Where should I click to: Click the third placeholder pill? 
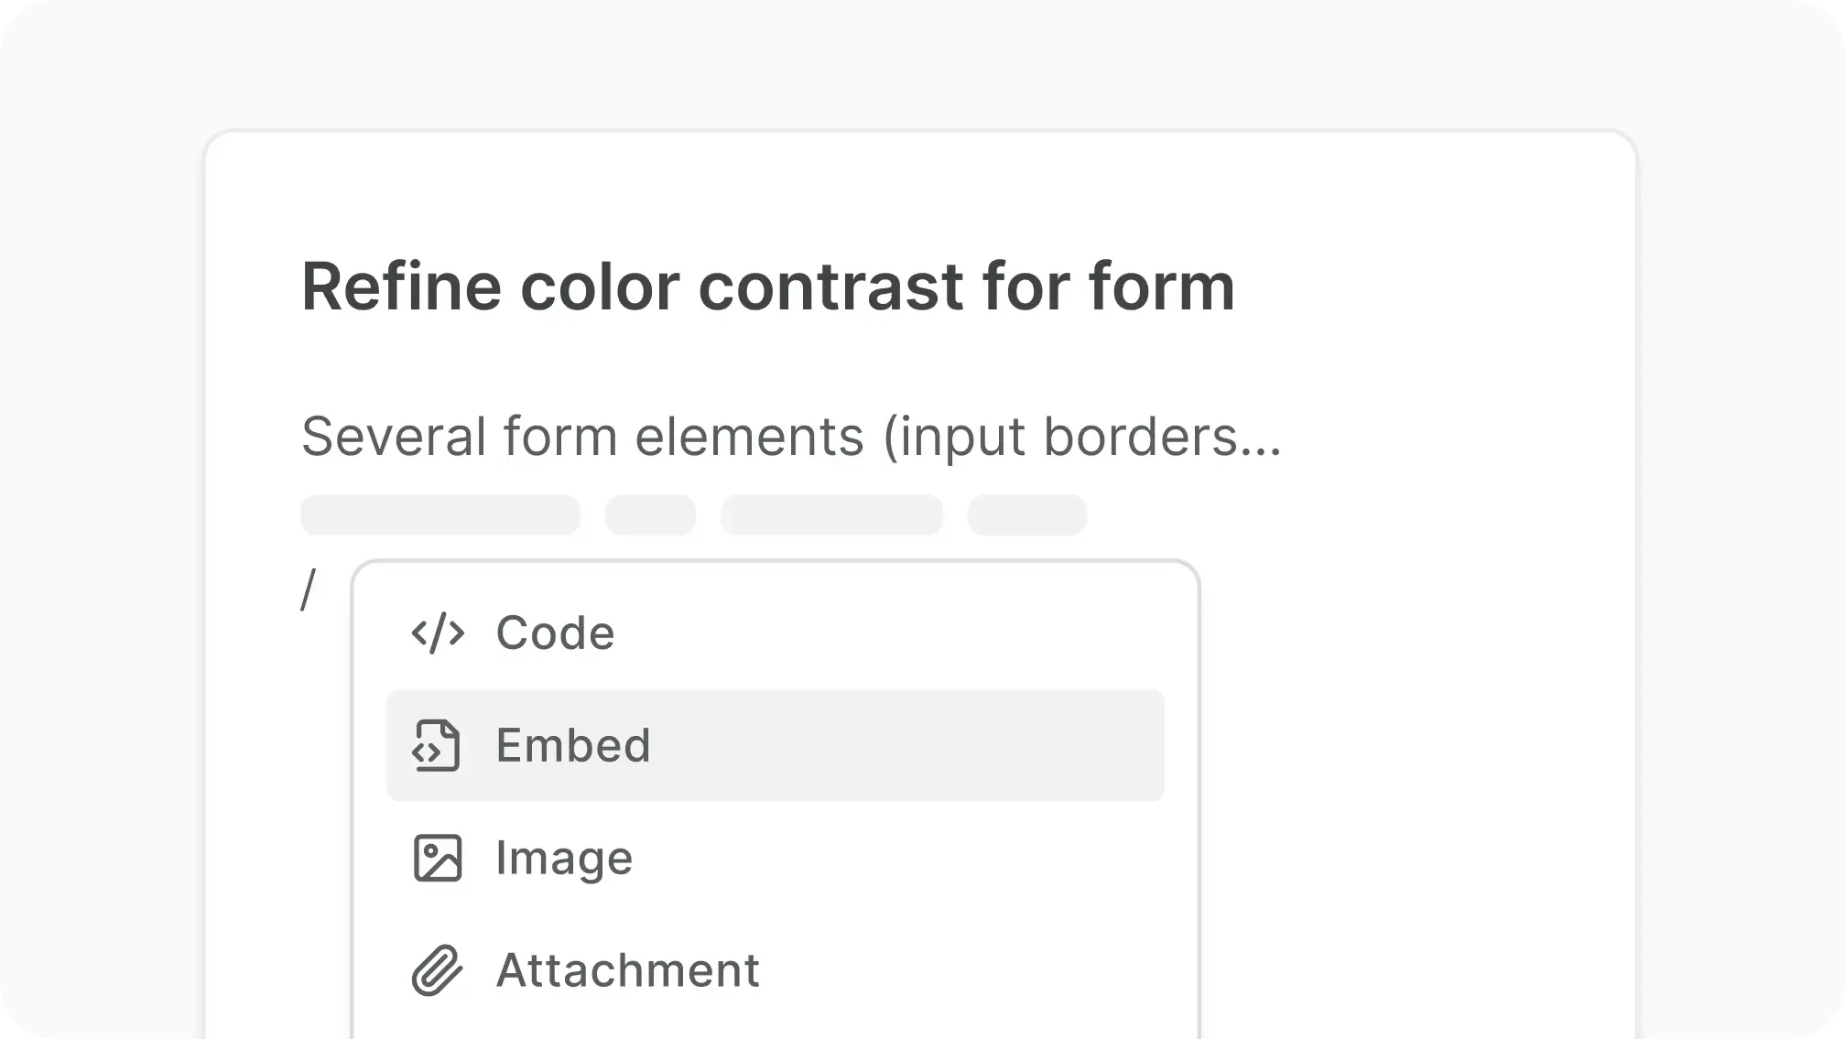(831, 515)
